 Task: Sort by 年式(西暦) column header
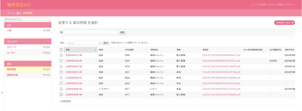[129, 50]
